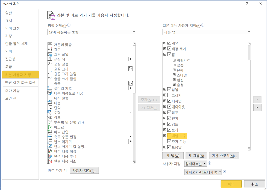
Task: Pick the 맞춤법 및 문법 검사 icon
Action: pos(50,122)
